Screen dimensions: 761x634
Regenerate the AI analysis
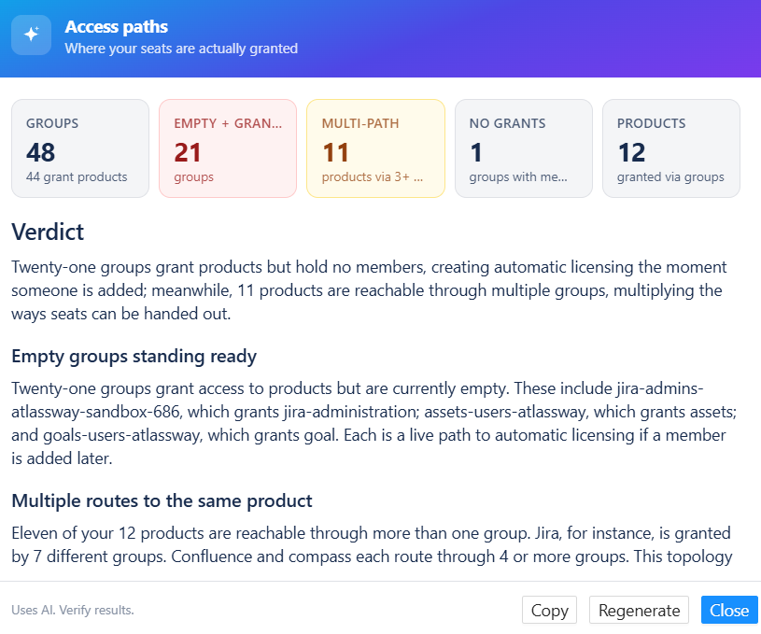tap(639, 610)
